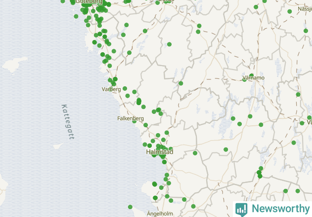Select lone green dot offshore west of Ängelholm
Viewport: 312px width, 217px height.
point(130,207)
